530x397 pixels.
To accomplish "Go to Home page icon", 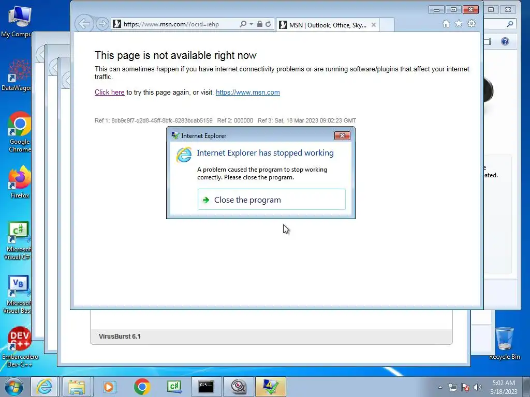I will [x=446, y=24].
